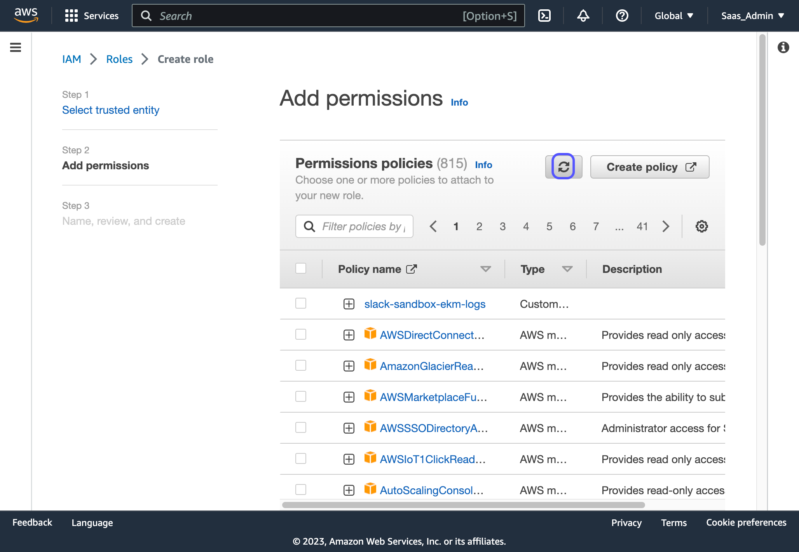Go to page 3 of policies
The width and height of the screenshot is (799, 552).
pos(502,226)
